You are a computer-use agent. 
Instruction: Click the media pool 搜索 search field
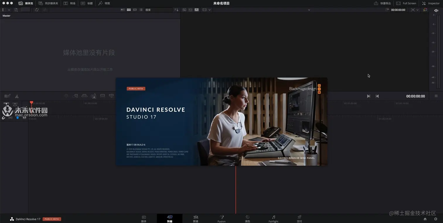158,10
